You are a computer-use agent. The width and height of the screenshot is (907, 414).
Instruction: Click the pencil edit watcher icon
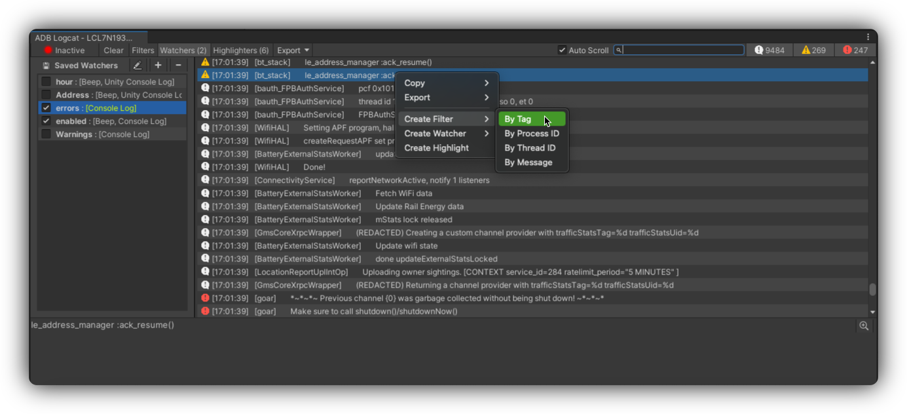[x=137, y=66]
